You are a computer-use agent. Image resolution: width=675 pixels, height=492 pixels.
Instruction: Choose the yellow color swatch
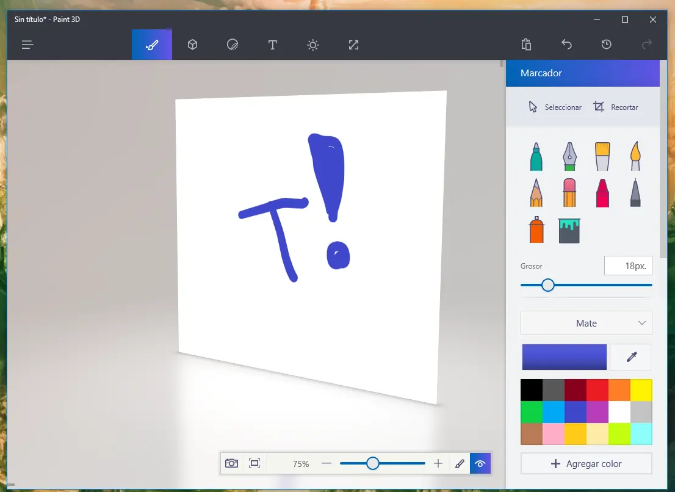pyautogui.click(x=641, y=390)
